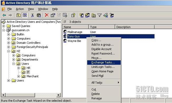This screenshot has width=172, height=103.
Task: Click the Back arrow toolbar icon
Action: (x=4, y=15)
